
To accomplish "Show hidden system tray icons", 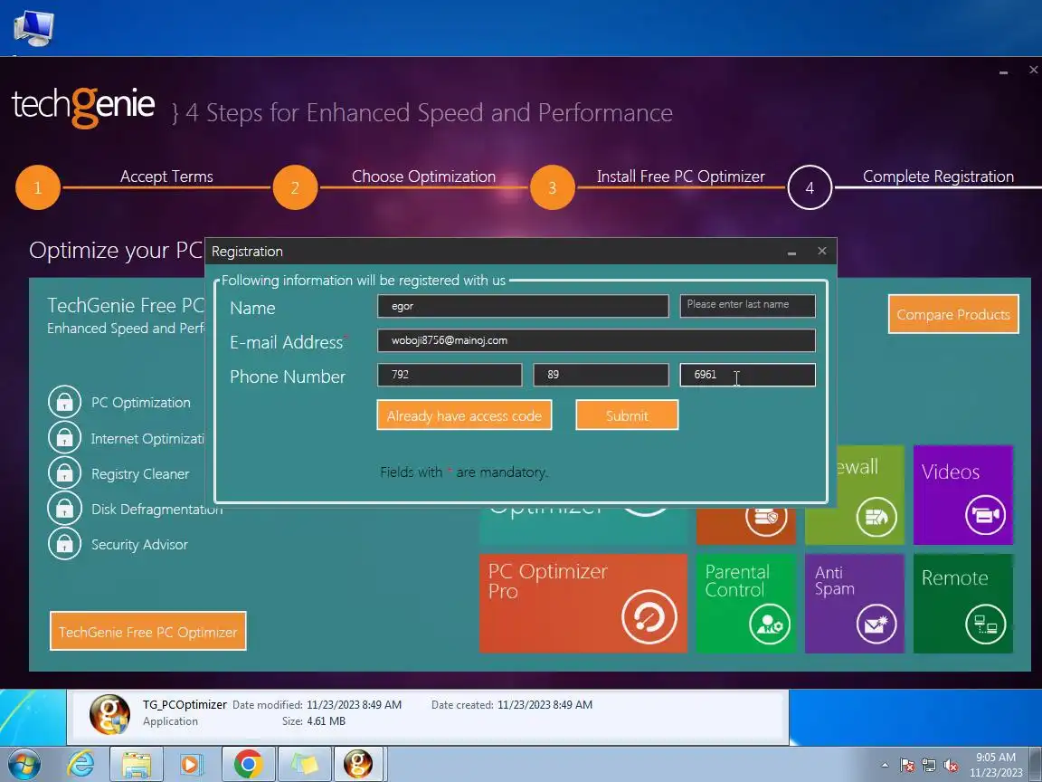I will click(x=885, y=766).
